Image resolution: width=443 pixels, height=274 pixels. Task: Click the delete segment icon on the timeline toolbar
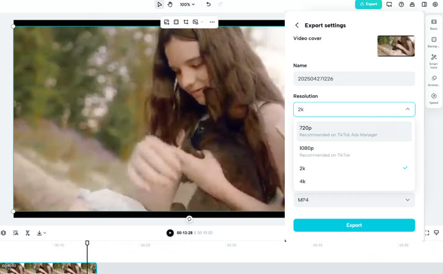point(27,232)
